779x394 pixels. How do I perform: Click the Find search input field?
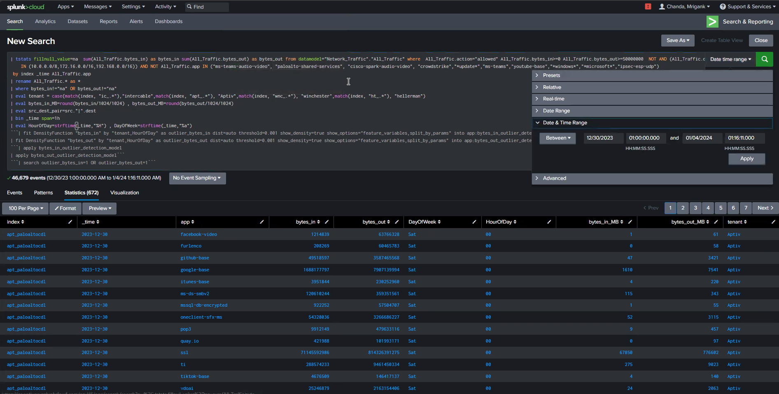207,7
